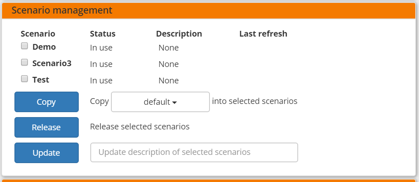The width and height of the screenshot is (419, 182).
Task: Enable the Test scenario checkbox
Action: point(24,78)
